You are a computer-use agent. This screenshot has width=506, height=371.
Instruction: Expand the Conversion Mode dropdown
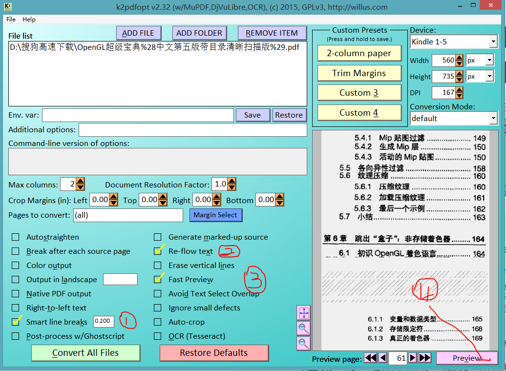492,118
